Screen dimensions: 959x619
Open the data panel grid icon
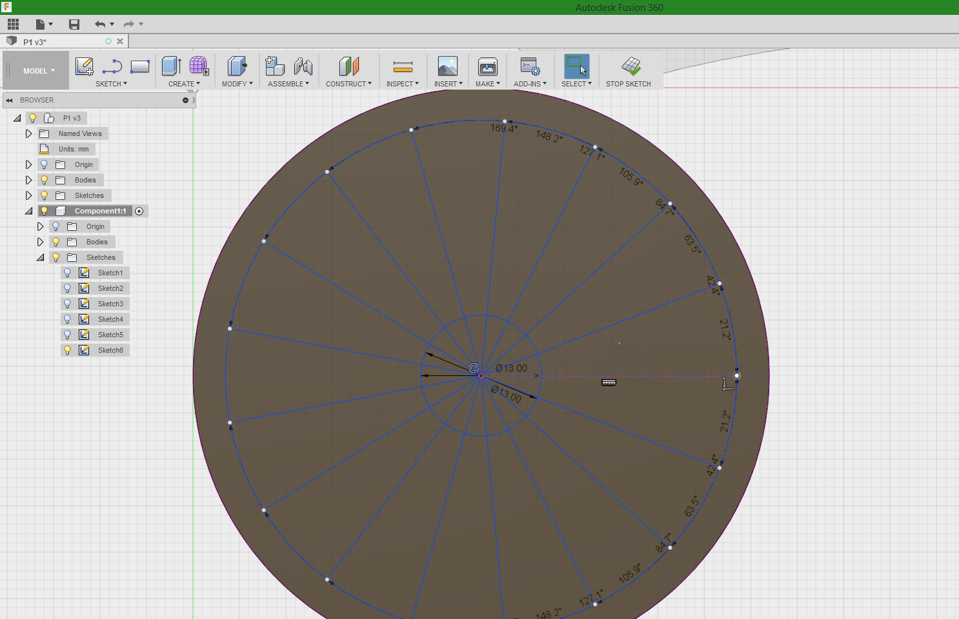[x=13, y=25]
